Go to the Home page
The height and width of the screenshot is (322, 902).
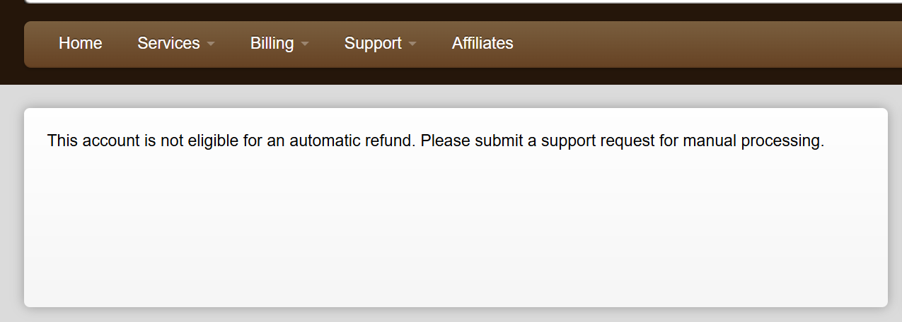click(x=80, y=44)
